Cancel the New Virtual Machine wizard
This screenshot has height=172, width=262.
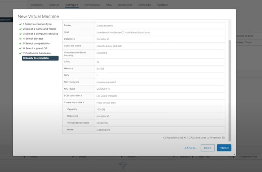point(190,148)
